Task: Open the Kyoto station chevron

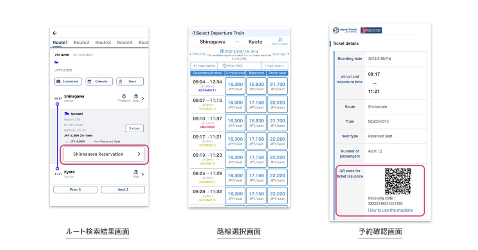Action: pos(143,174)
